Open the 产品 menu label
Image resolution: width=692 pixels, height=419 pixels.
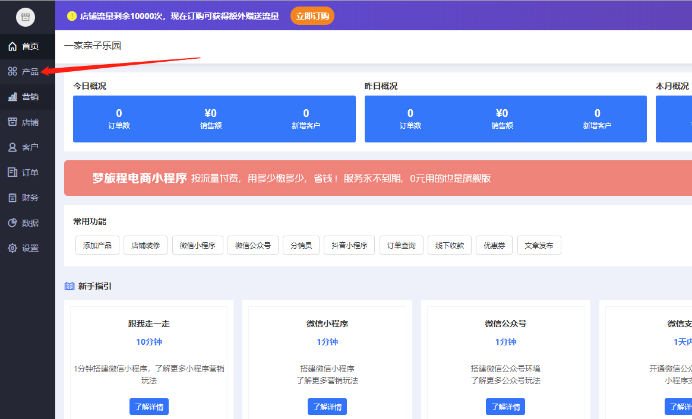tap(30, 71)
